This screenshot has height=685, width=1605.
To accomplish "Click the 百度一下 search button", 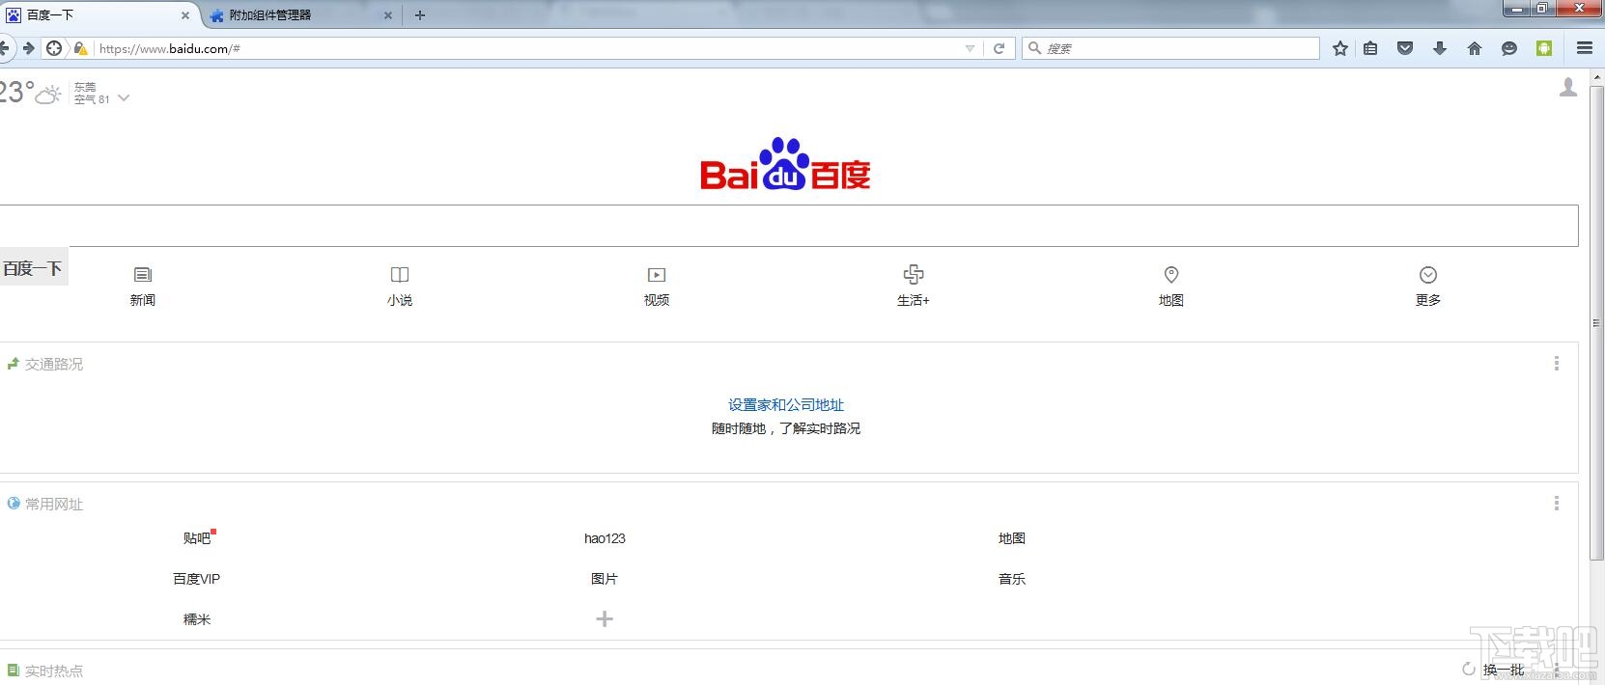I will (33, 268).
